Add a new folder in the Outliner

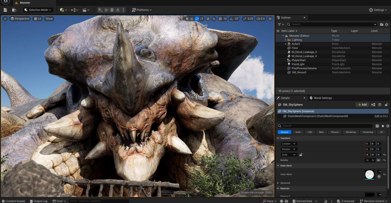[x=382, y=24]
